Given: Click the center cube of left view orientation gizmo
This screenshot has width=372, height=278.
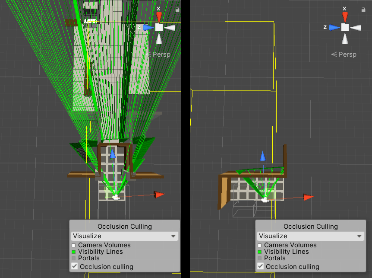Looking at the screenshot, I should 159,27.
